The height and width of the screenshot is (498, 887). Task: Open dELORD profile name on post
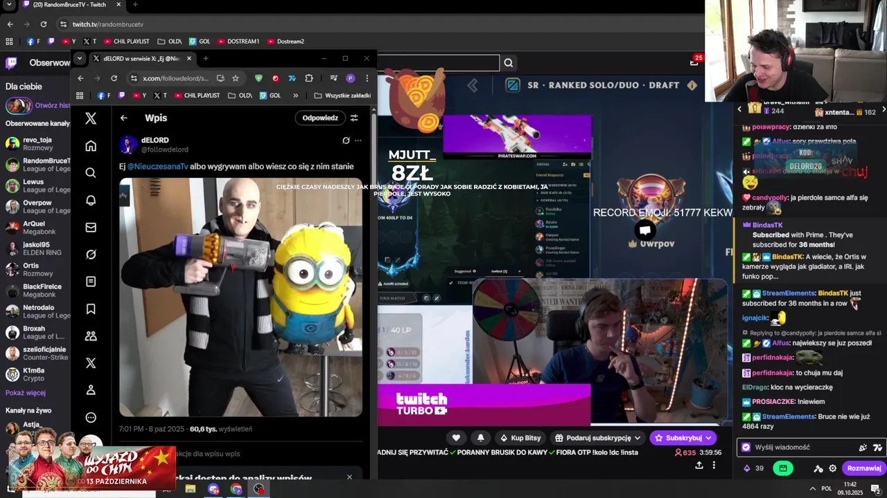[x=155, y=140]
